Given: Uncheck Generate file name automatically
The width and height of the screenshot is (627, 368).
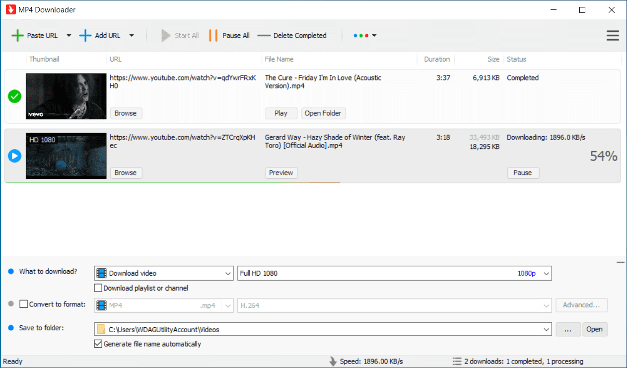Looking at the screenshot, I should (98, 344).
